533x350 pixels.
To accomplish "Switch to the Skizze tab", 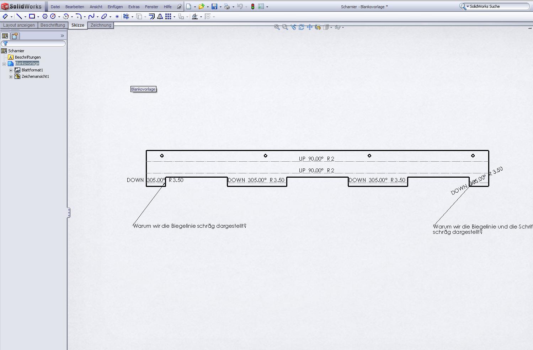I will pos(78,25).
